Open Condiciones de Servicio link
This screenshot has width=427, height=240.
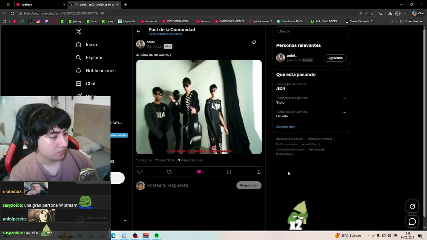[289, 139]
